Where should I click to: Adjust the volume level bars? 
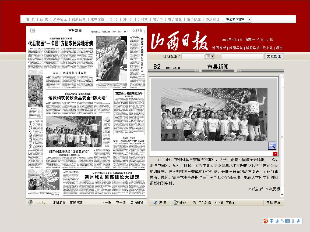click(x=41, y=203)
